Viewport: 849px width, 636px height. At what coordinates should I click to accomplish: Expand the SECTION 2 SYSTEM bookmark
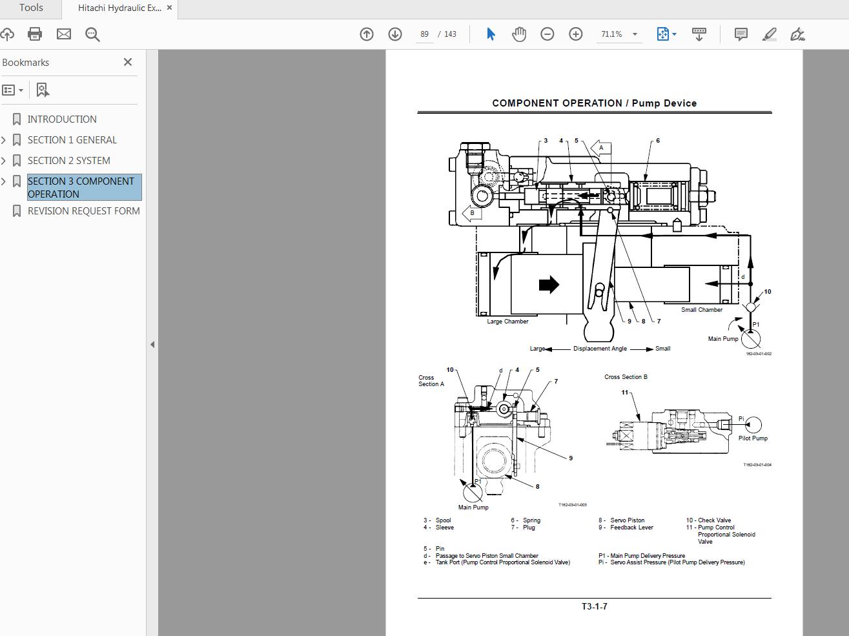click(5, 161)
